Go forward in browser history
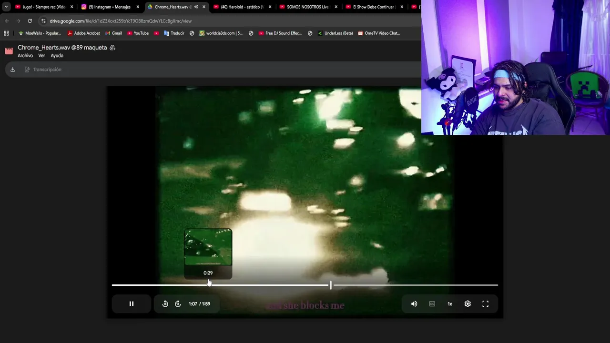The image size is (610, 343). (x=18, y=21)
